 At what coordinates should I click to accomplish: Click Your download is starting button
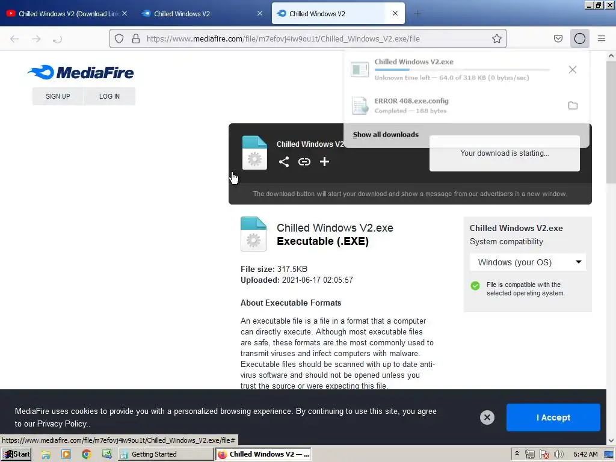coord(505,153)
